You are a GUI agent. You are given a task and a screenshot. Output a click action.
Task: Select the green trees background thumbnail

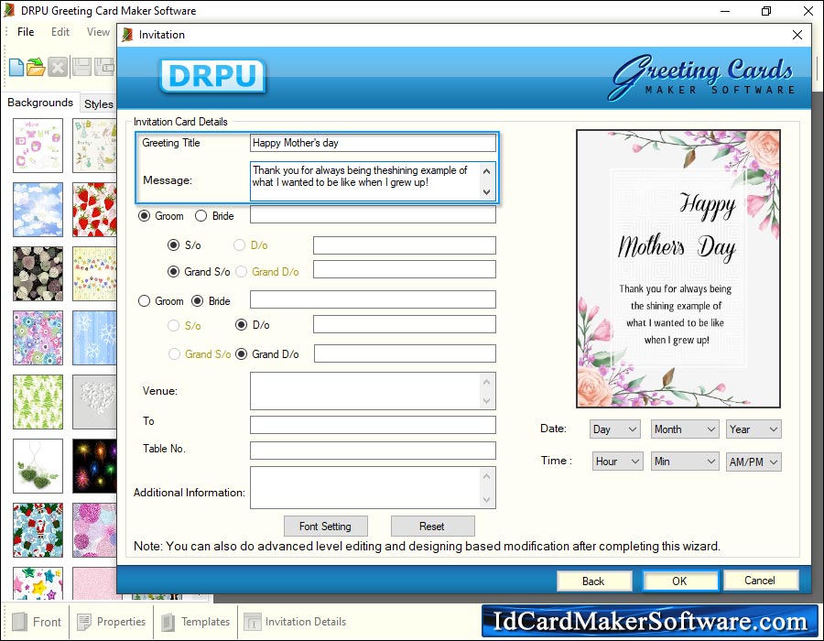tap(38, 402)
